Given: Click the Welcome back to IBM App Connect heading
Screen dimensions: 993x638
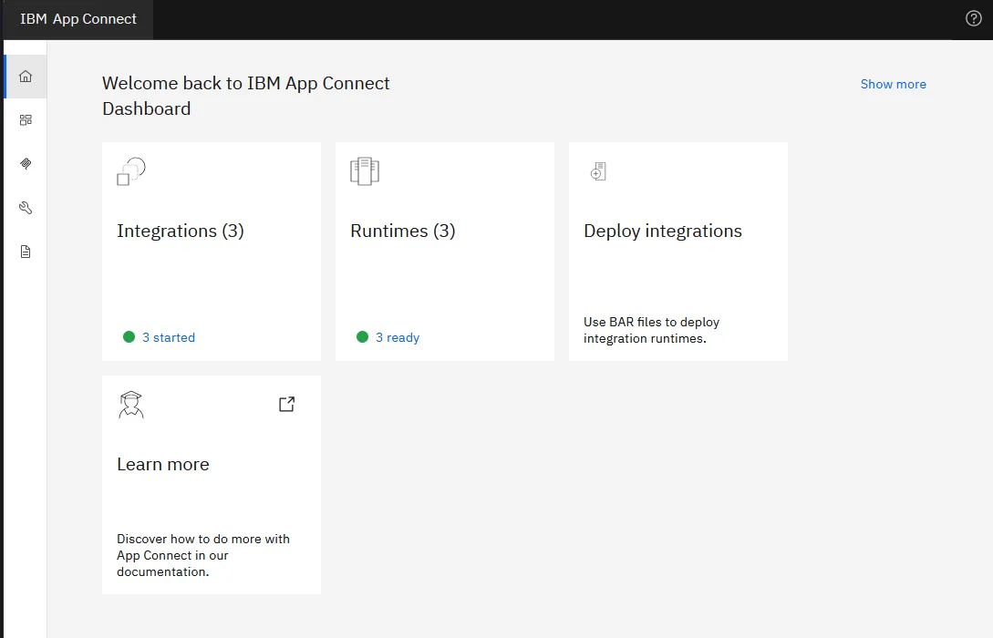Looking at the screenshot, I should click(245, 97).
